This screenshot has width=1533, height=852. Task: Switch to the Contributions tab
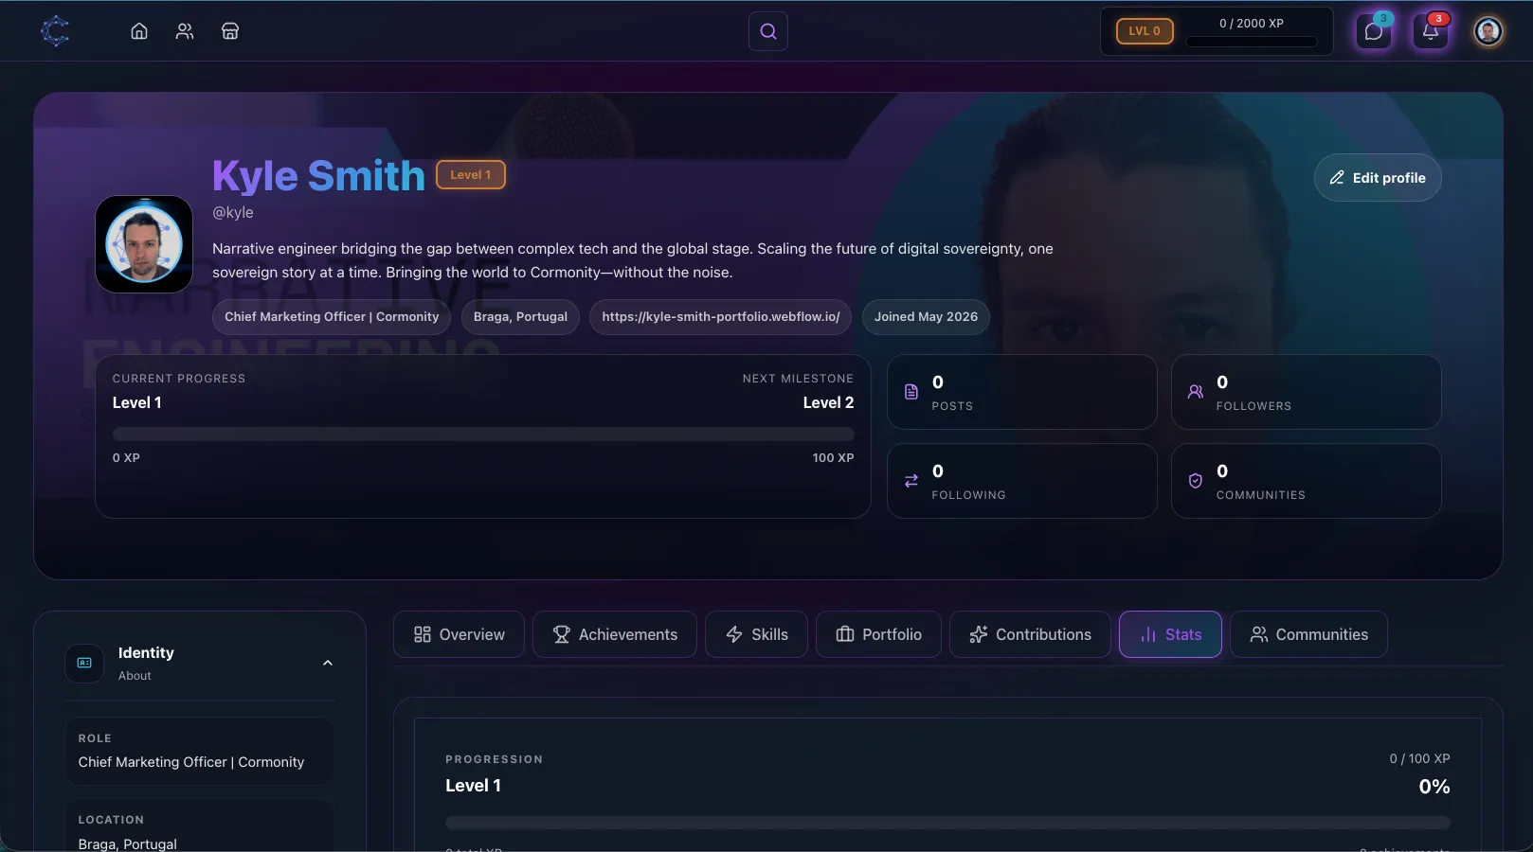[x=1030, y=634]
